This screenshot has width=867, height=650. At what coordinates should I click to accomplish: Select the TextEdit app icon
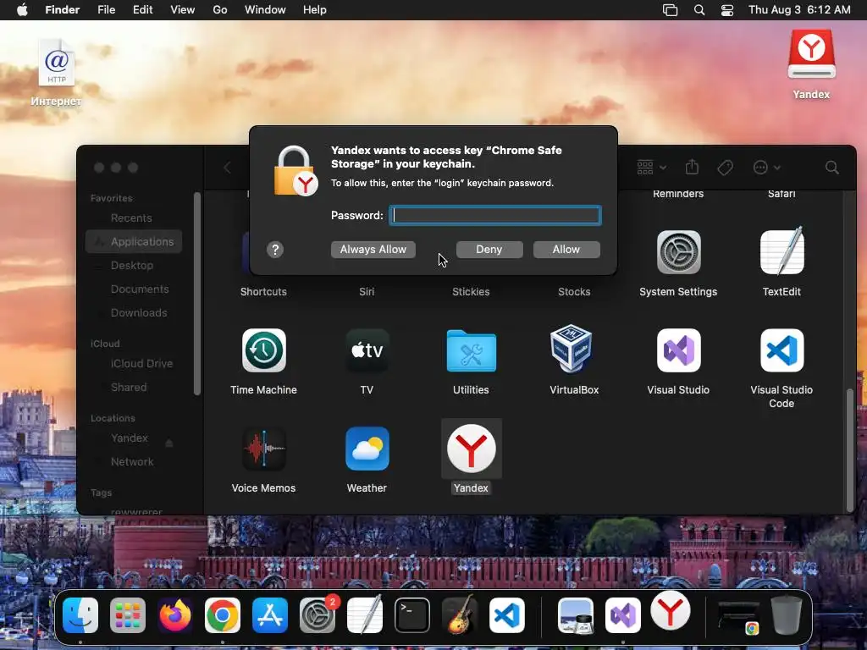[781, 251]
